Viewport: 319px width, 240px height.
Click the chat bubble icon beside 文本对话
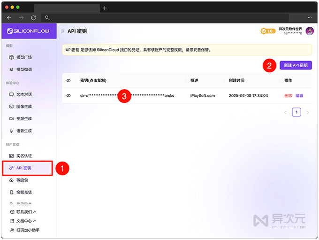pos(11,94)
